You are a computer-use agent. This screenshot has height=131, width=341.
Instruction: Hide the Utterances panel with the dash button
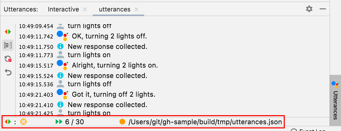click(323, 9)
